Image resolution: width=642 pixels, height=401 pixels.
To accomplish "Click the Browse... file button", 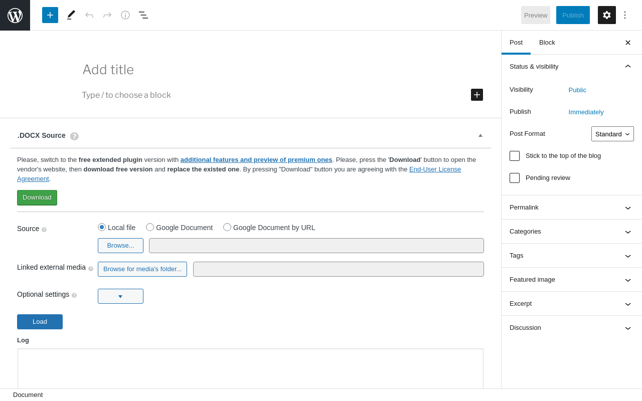I will [x=120, y=246].
